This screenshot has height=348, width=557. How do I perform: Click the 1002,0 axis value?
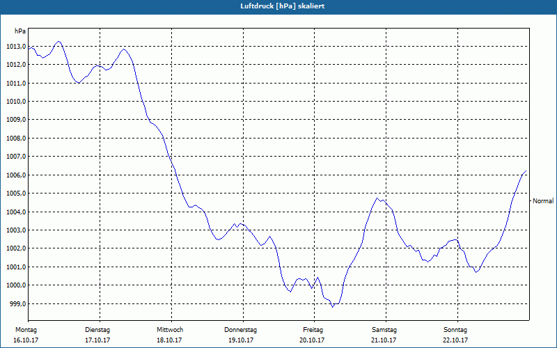[x=16, y=248]
